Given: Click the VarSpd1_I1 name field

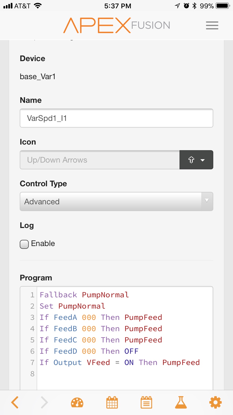Looking at the screenshot, I should point(116,118).
